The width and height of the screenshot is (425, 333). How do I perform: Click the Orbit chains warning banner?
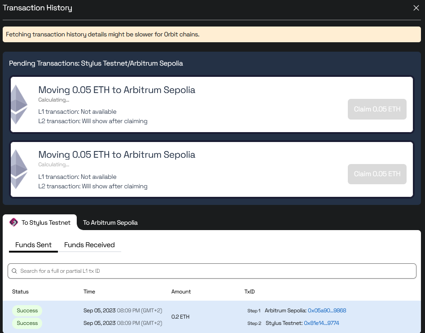pyautogui.click(x=212, y=35)
